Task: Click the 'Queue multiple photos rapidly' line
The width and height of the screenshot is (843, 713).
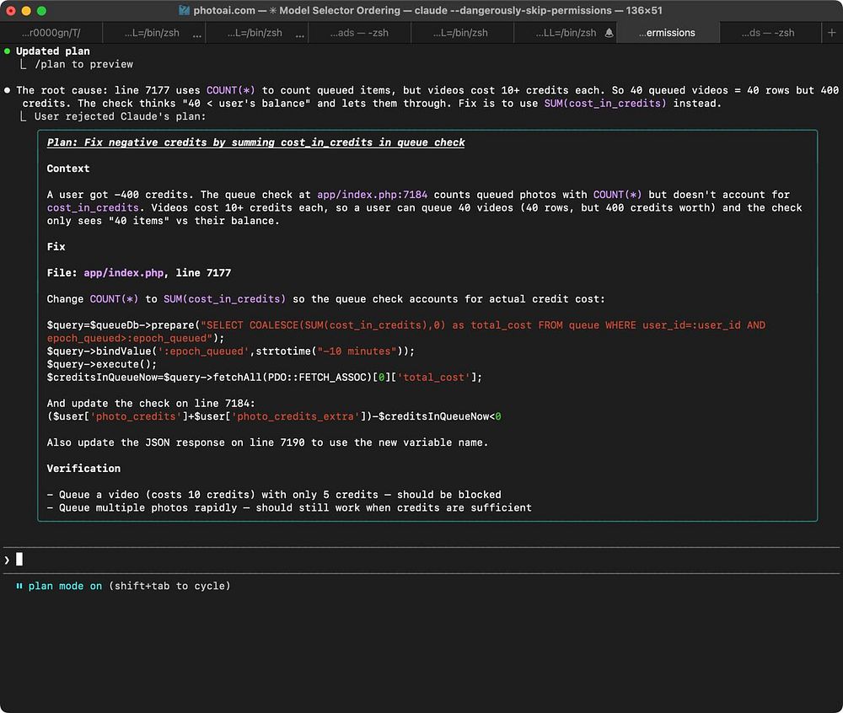Action: click(x=289, y=507)
